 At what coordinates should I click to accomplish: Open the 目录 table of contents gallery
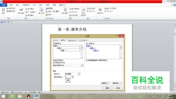(x=3, y=12)
